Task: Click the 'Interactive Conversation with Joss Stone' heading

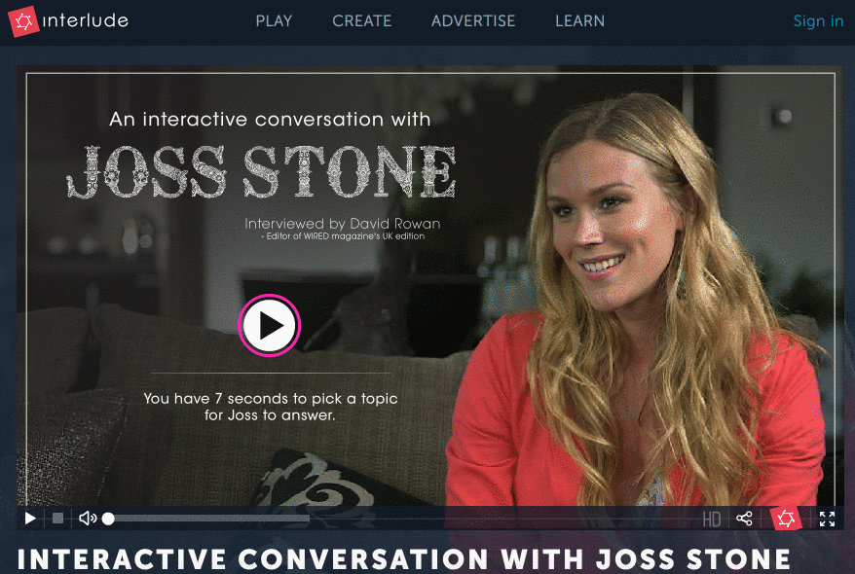Action: (404, 559)
